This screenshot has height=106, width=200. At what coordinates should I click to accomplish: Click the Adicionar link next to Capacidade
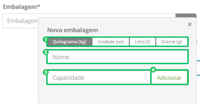169,78
